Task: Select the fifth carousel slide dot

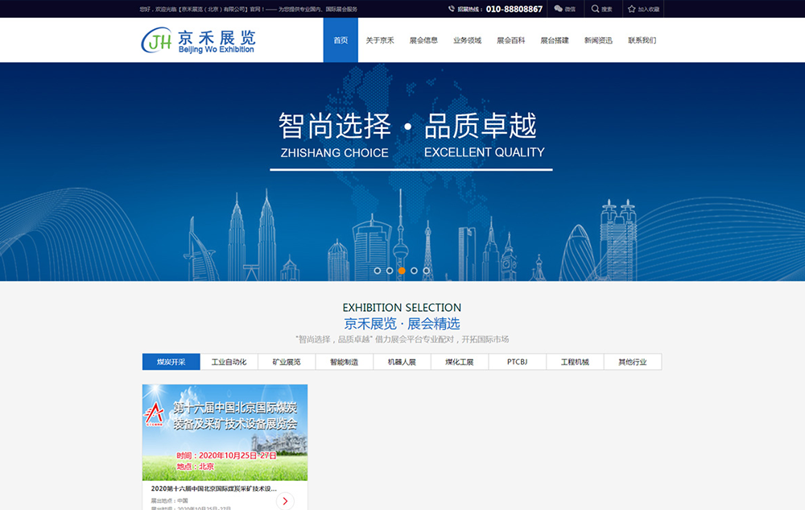Action: tap(427, 271)
